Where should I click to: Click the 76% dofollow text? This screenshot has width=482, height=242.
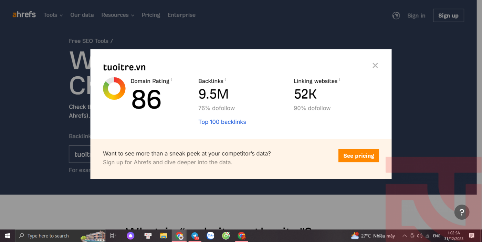(217, 108)
